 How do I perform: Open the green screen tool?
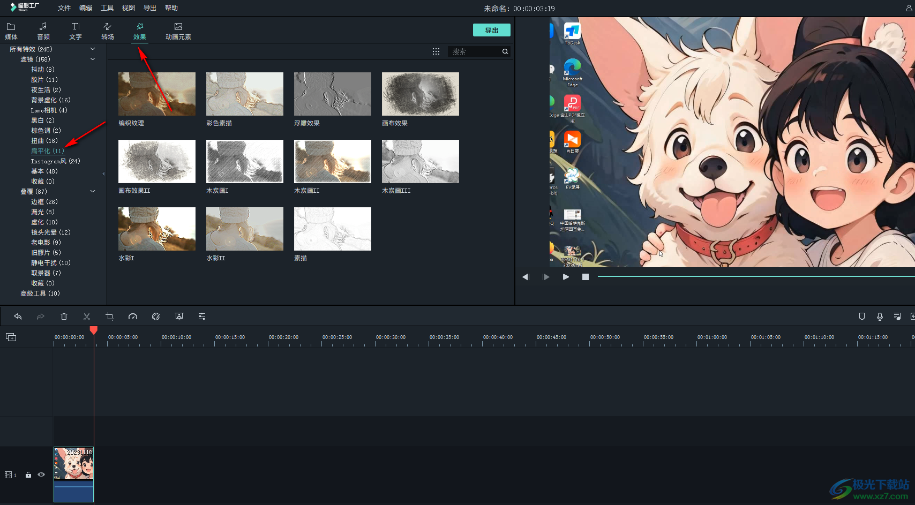click(x=179, y=316)
